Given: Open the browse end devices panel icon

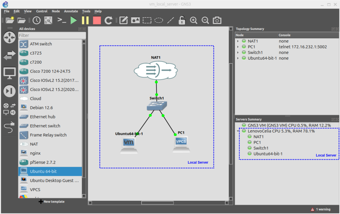Looking at the screenshot, I should tap(9, 73).
